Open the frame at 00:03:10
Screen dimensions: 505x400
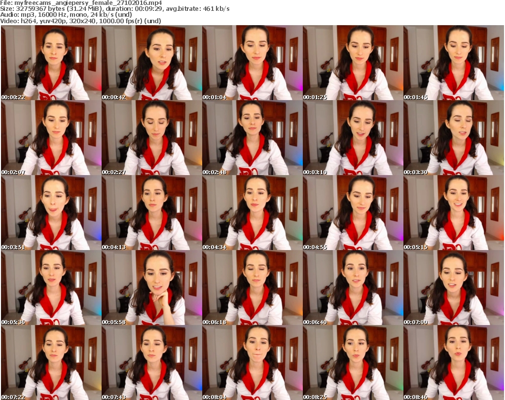pyautogui.click(x=353, y=138)
